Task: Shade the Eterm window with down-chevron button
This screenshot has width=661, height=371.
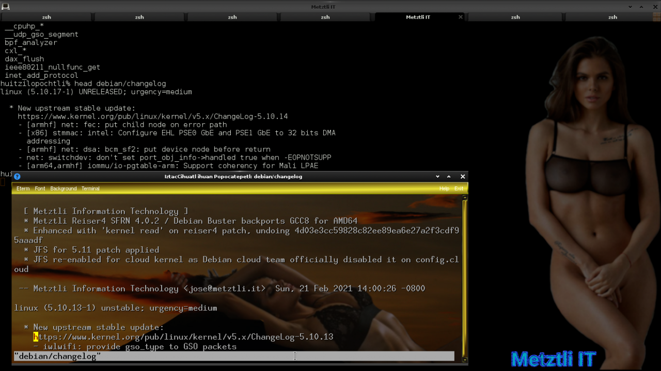Action: click(x=437, y=176)
